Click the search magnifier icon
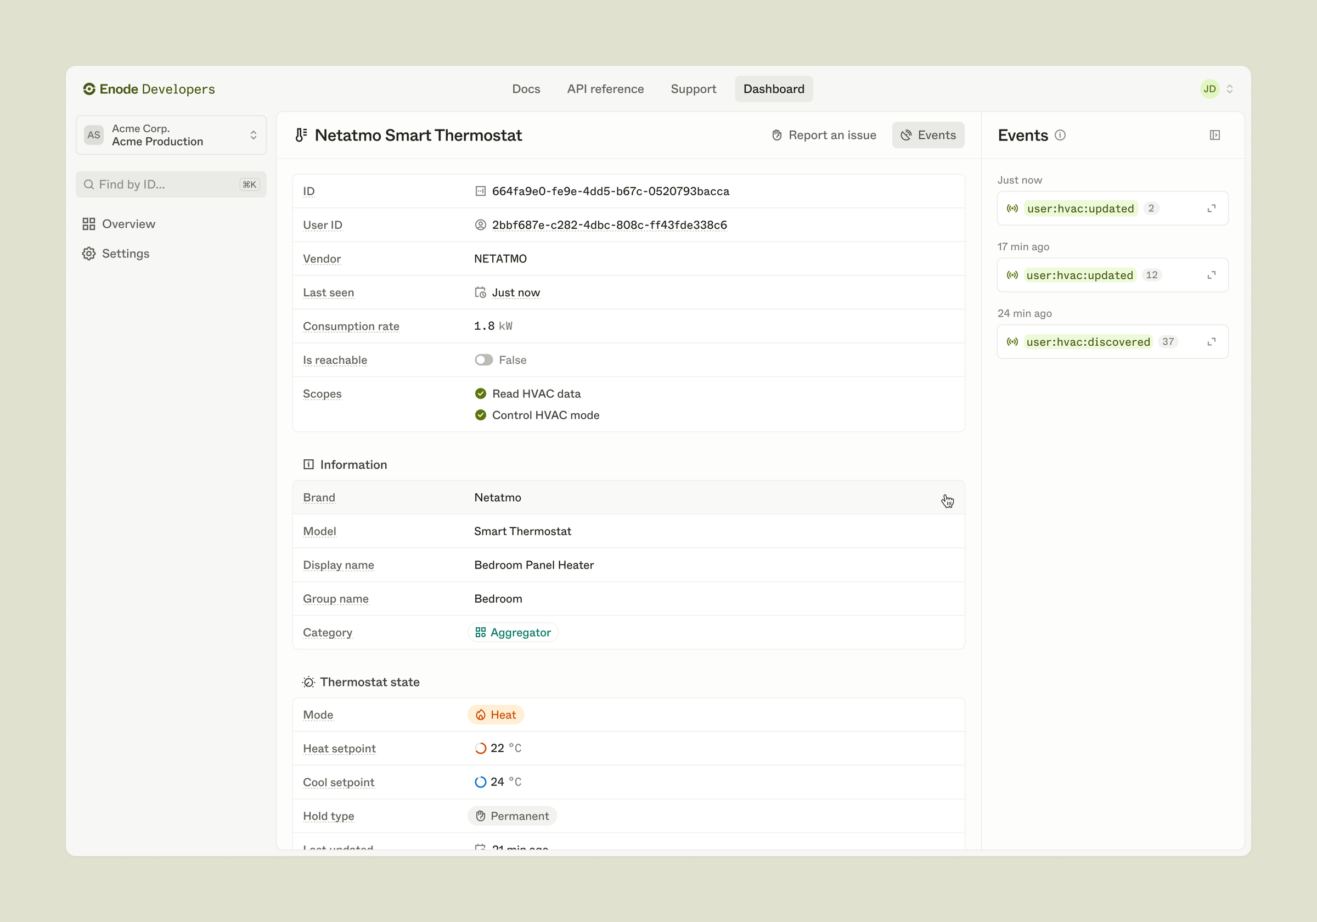1317x922 pixels. click(89, 184)
